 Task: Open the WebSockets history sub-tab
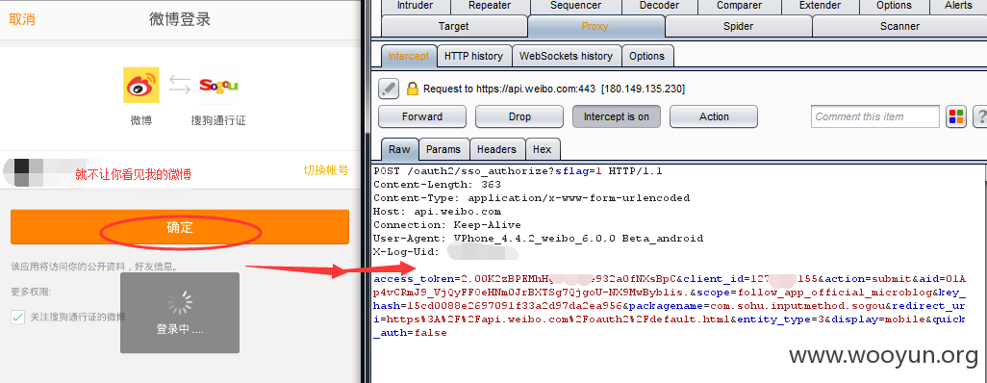[566, 56]
